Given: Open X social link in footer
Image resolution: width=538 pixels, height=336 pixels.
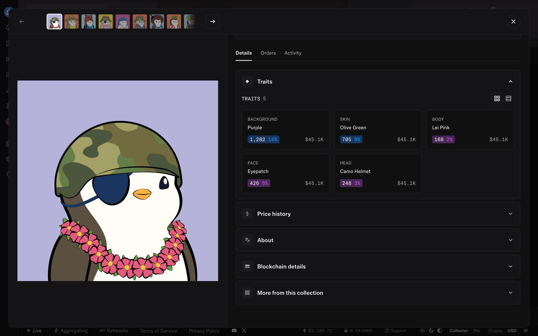Looking at the screenshot, I should [244, 331].
